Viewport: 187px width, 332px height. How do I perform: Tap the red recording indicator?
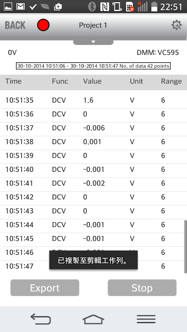coord(43,25)
